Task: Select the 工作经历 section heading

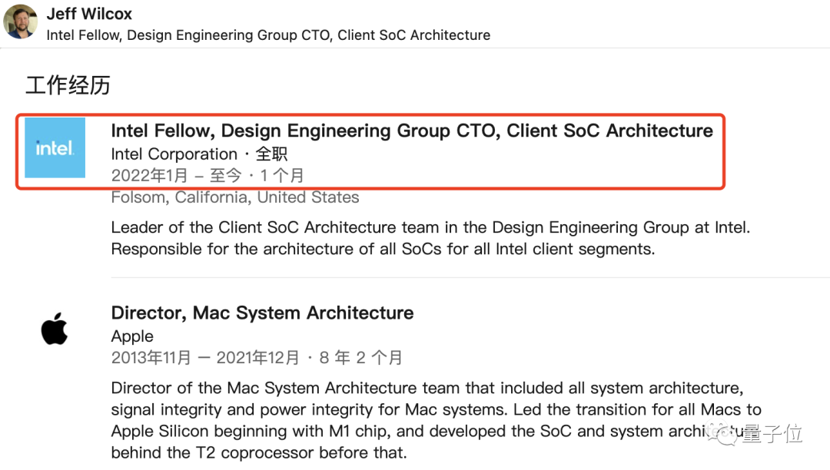Action: pyautogui.click(x=68, y=84)
